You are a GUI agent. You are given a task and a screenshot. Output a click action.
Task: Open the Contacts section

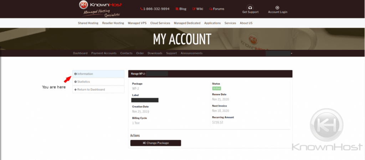126,53
